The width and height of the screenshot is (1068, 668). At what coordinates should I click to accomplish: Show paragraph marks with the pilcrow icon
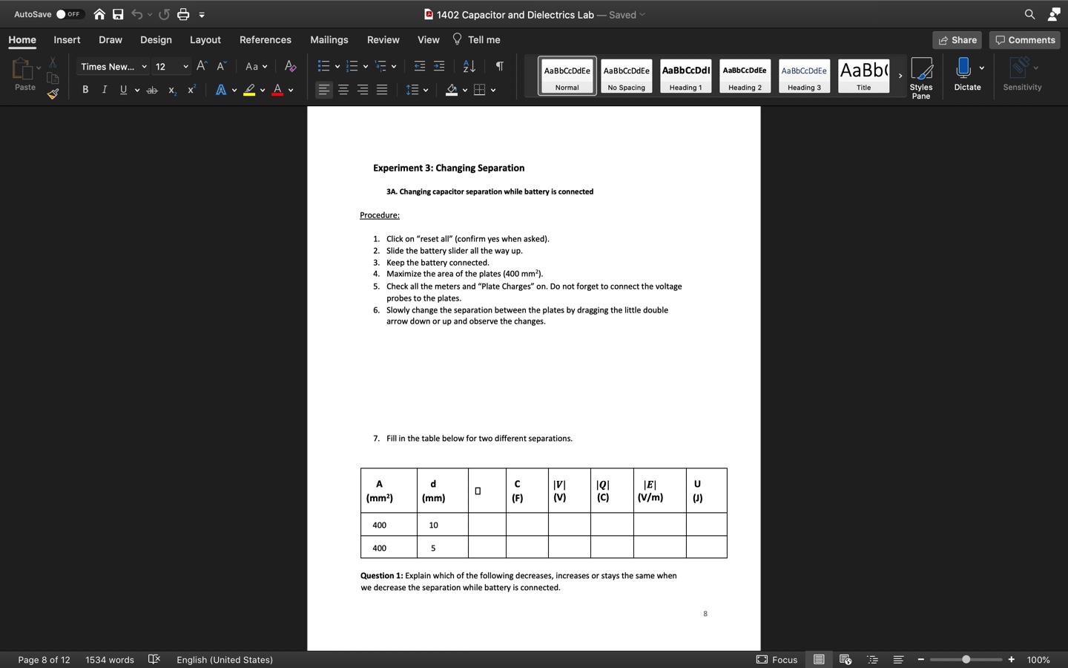click(498, 66)
